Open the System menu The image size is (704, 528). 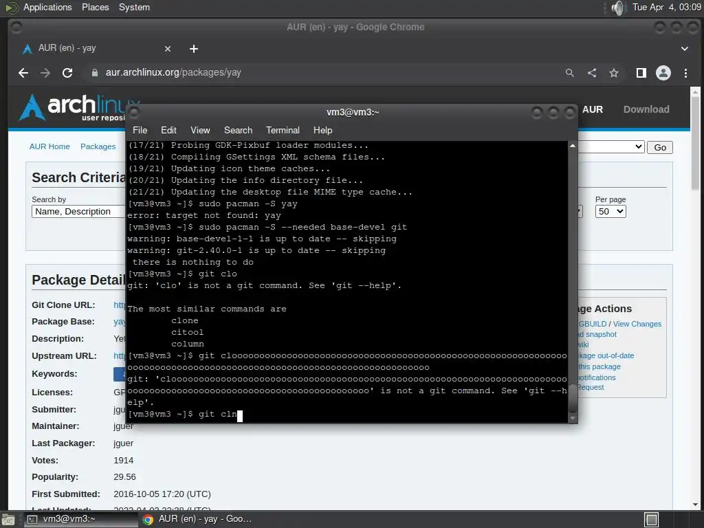click(134, 7)
